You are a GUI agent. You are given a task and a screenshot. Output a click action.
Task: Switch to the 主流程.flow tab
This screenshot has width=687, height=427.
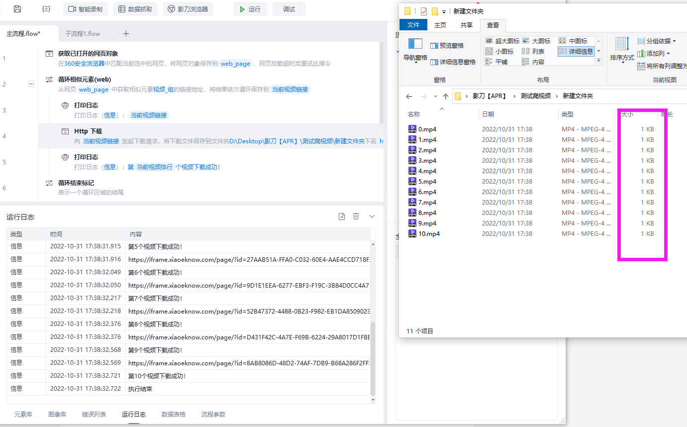click(23, 34)
